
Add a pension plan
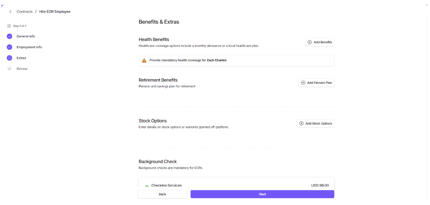coord(316,83)
